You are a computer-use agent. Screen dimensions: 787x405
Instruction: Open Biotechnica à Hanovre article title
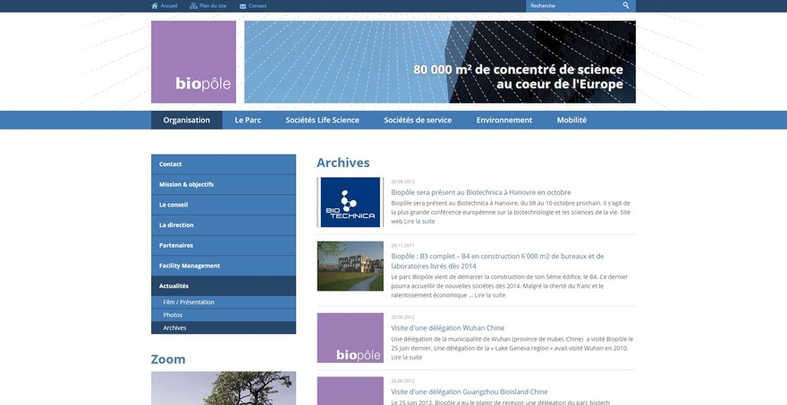point(481,192)
